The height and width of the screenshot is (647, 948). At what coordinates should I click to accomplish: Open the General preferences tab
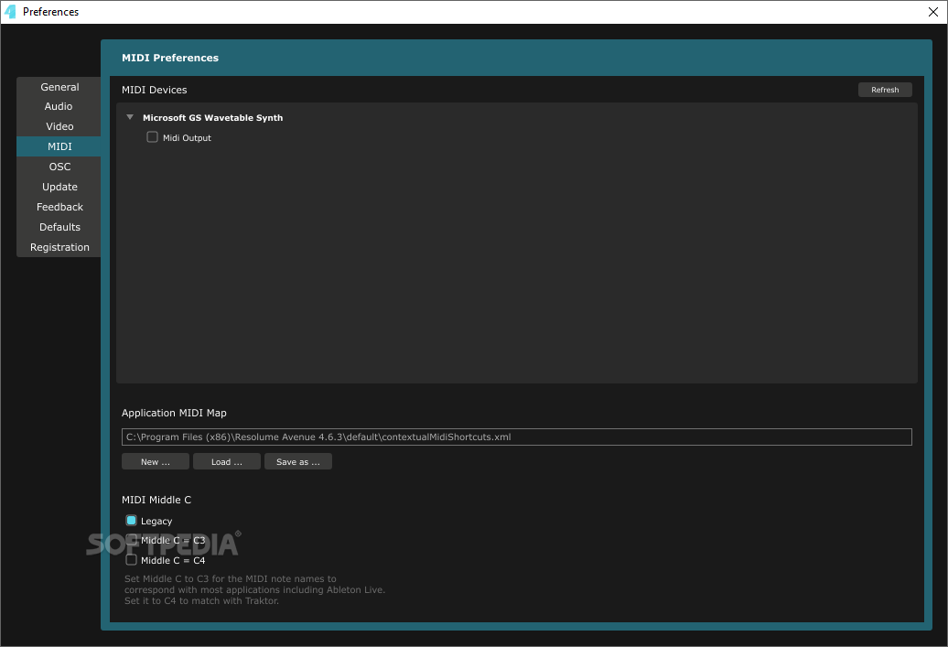click(x=59, y=86)
